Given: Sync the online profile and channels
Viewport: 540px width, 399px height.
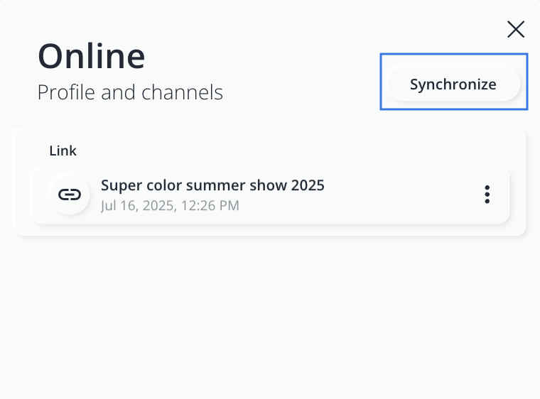Looking at the screenshot, I should point(453,84).
